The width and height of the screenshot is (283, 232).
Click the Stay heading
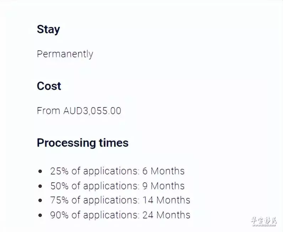tap(48, 29)
